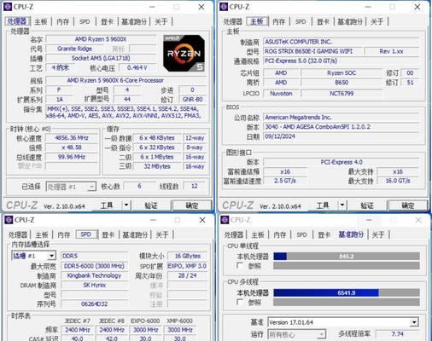Click the module size value 16 GBytes
This screenshot has width=432, height=341.
[188, 256]
